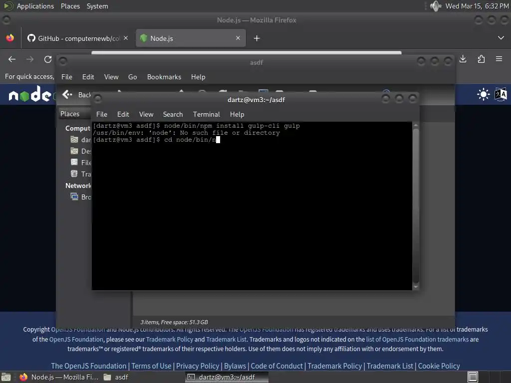Select Desktop entry in file manager sidebar

pos(80,151)
